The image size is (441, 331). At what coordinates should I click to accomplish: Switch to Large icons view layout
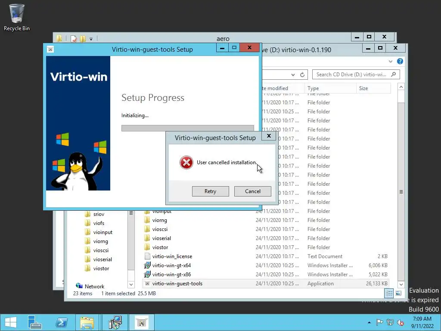[x=398, y=294]
